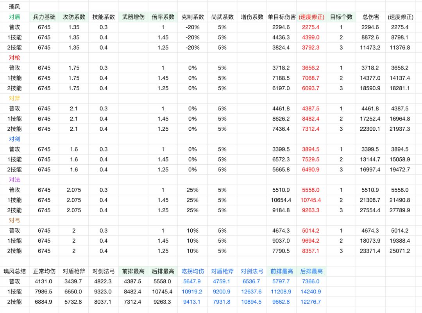Click the cell with value 10654.4

pos(281,200)
